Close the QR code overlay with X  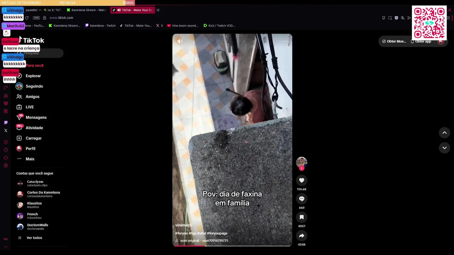[x=450, y=10]
